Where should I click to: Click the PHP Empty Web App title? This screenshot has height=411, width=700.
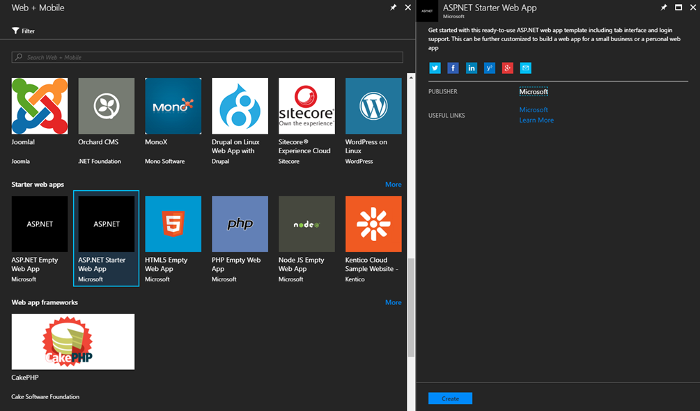(x=236, y=264)
